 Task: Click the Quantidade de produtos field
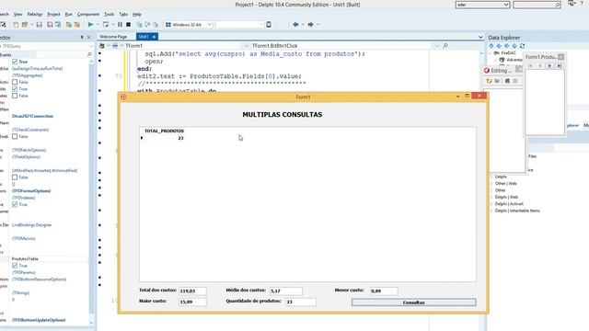(301, 302)
